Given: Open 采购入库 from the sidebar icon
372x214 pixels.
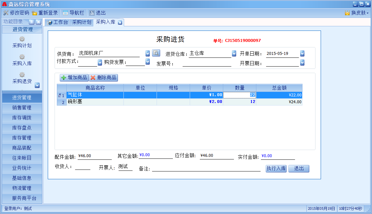Looking at the screenshot, I should 22,57.
